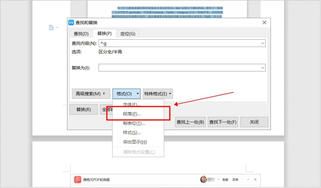Click the 嗨格式PDF转换器 app logo
This screenshot has height=188, width=321.
coord(77,180)
